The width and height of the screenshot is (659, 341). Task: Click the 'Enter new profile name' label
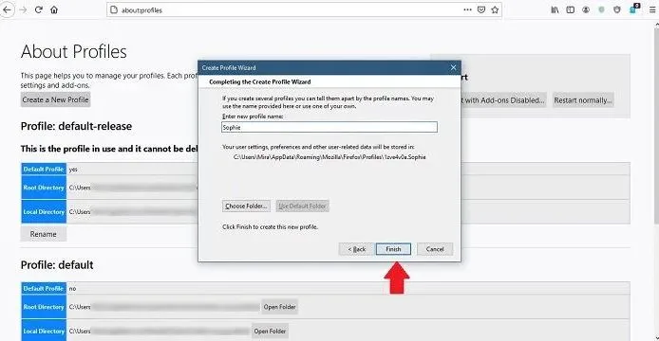click(x=253, y=117)
